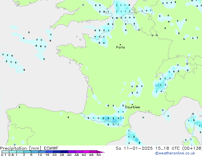Click the Paris city dot marker
Image resolution: width=202 pixels, height=156 pixels.
tap(120, 45)
